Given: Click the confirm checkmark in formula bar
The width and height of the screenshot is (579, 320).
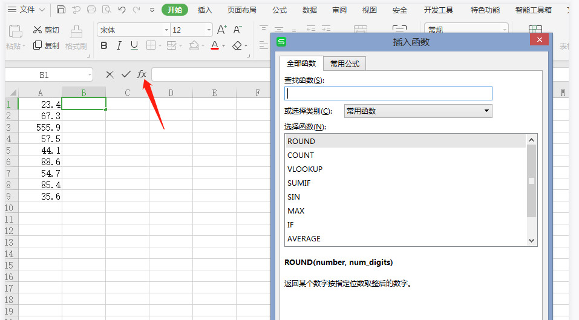Looking at the screenshot, I should [x=126, y=74].
